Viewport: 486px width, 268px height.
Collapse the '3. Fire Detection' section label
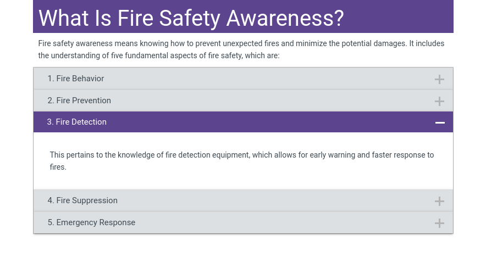[77, 122]
